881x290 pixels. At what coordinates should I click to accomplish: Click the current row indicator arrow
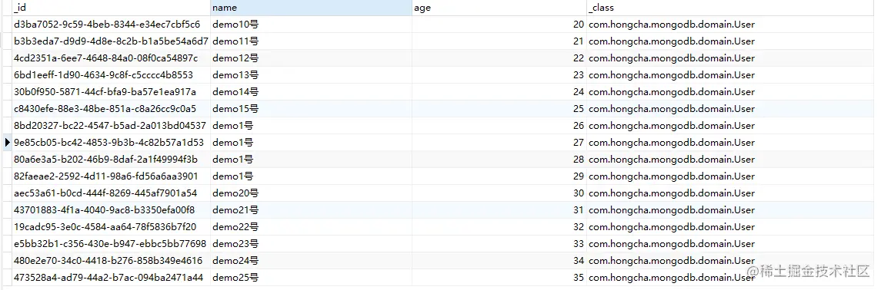[7, 142]
